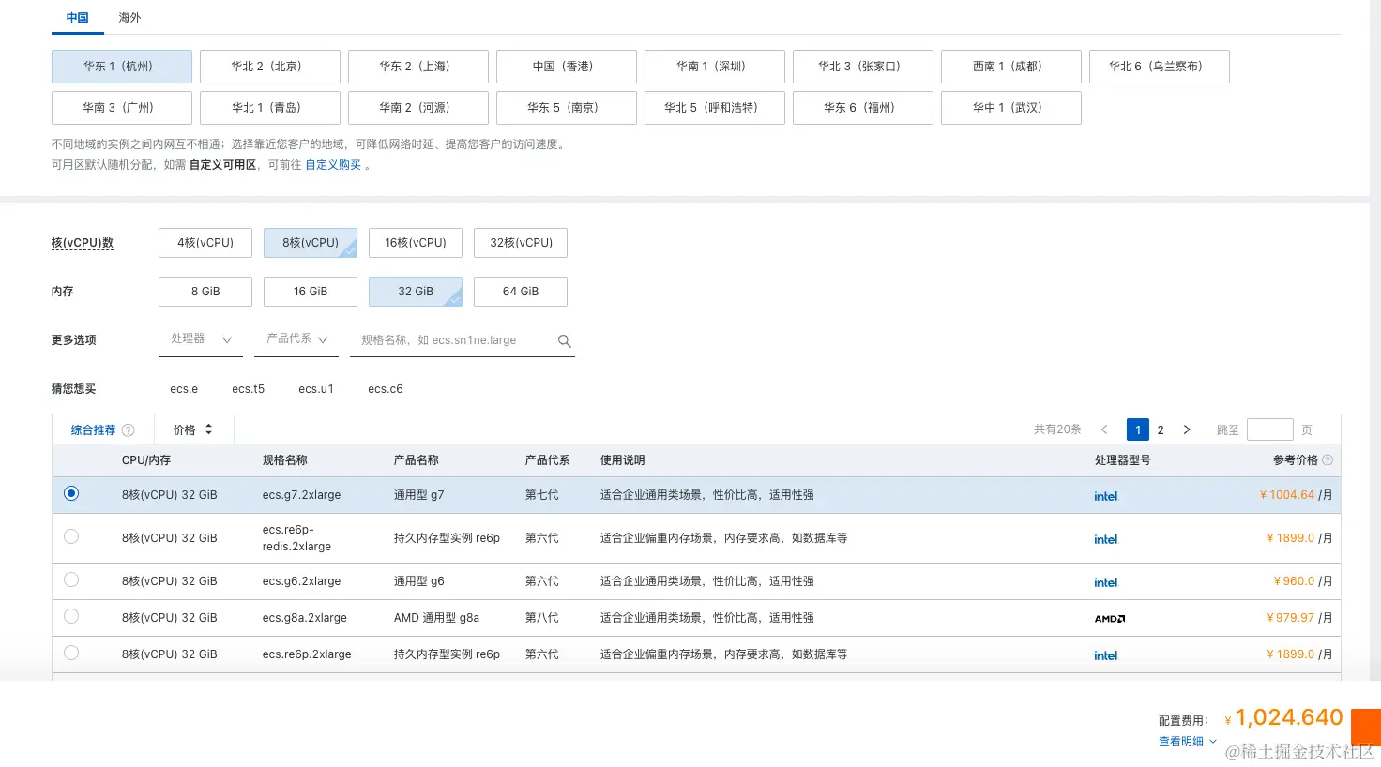This screenshot has width=1381, height=767.
Task: Select region 中国 (香港)
Action: point(567,67)
